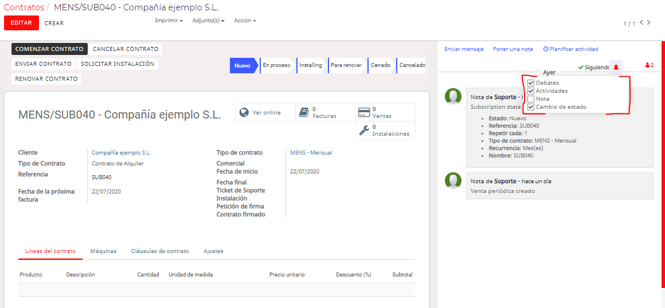Toggle the Debates checkbox

(530, 83)
